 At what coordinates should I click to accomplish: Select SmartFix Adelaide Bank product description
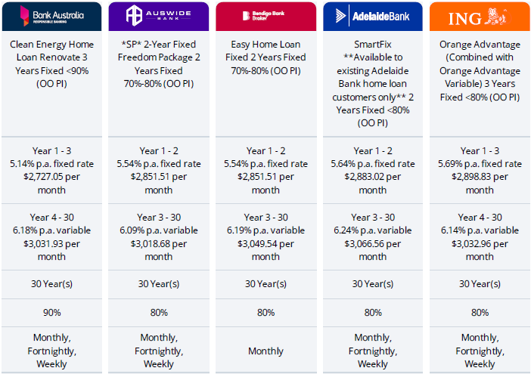coord(373,84)
